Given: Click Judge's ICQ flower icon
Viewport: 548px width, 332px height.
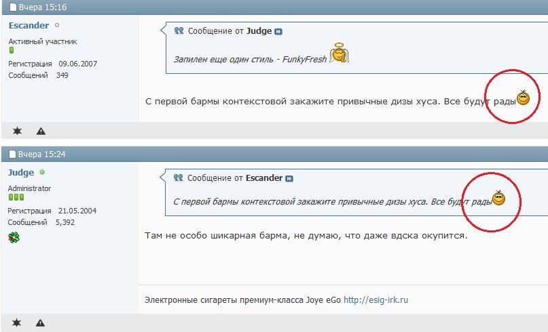Looking at the screenshot, I should (x=14, y=238).
